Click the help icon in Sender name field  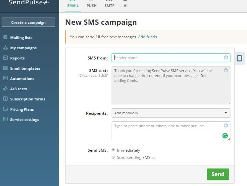[x=226, y=57]
